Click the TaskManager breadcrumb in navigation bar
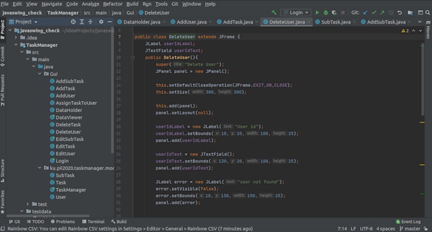This screenshot has height=232, width=432. click(x=63, y=13)
